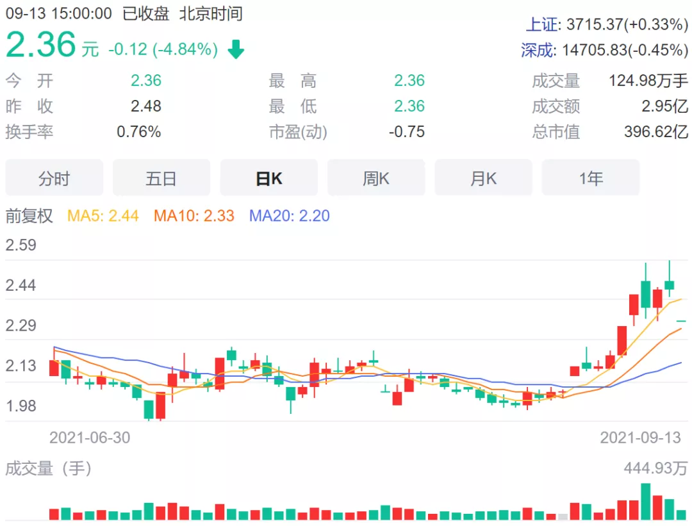Switch to the 分时 chart tab
This screenshot has width=692, height=526.
pos(54,178)
